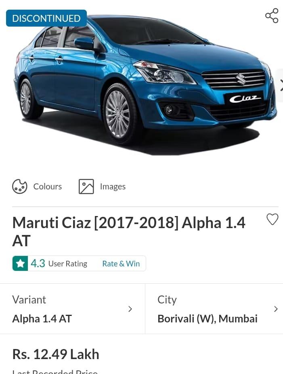Add car to wishlist heart icon
Image resolution: width=283 pixels, height=374 pixels.
click(273, 219)
